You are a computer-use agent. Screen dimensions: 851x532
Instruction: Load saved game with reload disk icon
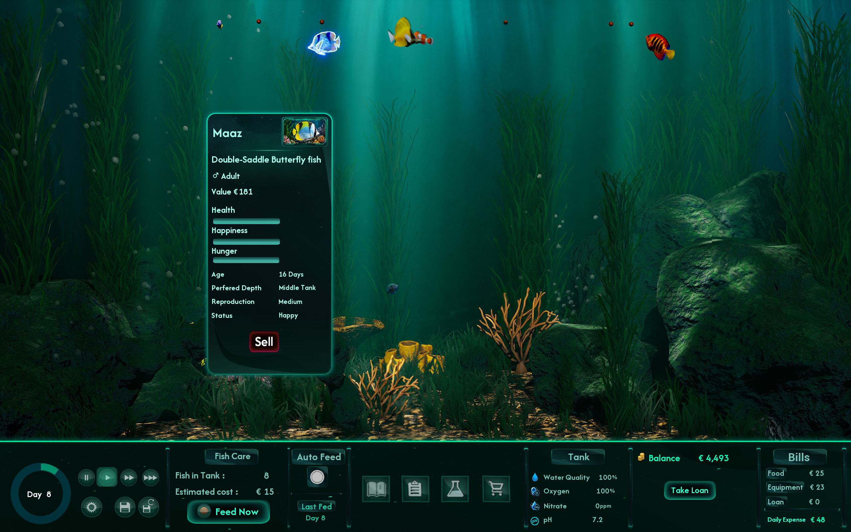coord(148,507)
